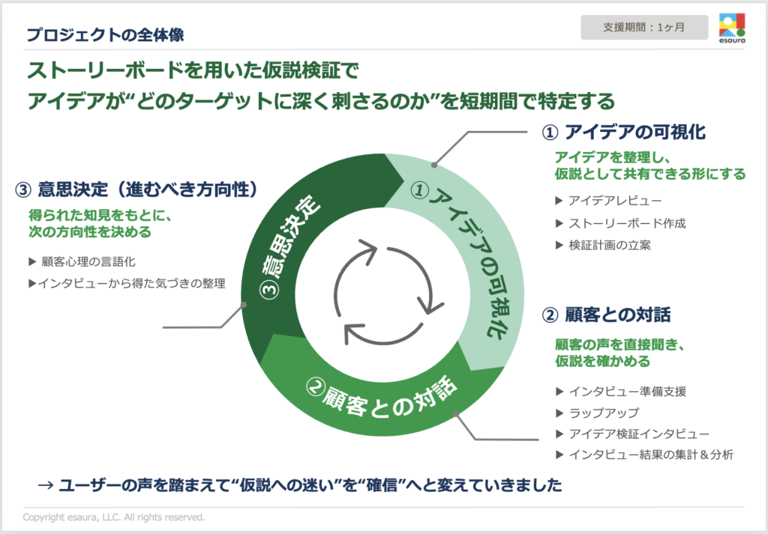Expand the インタビュー準備支援 bullet item
Screen dimensions: 768x534
(619, 391)
